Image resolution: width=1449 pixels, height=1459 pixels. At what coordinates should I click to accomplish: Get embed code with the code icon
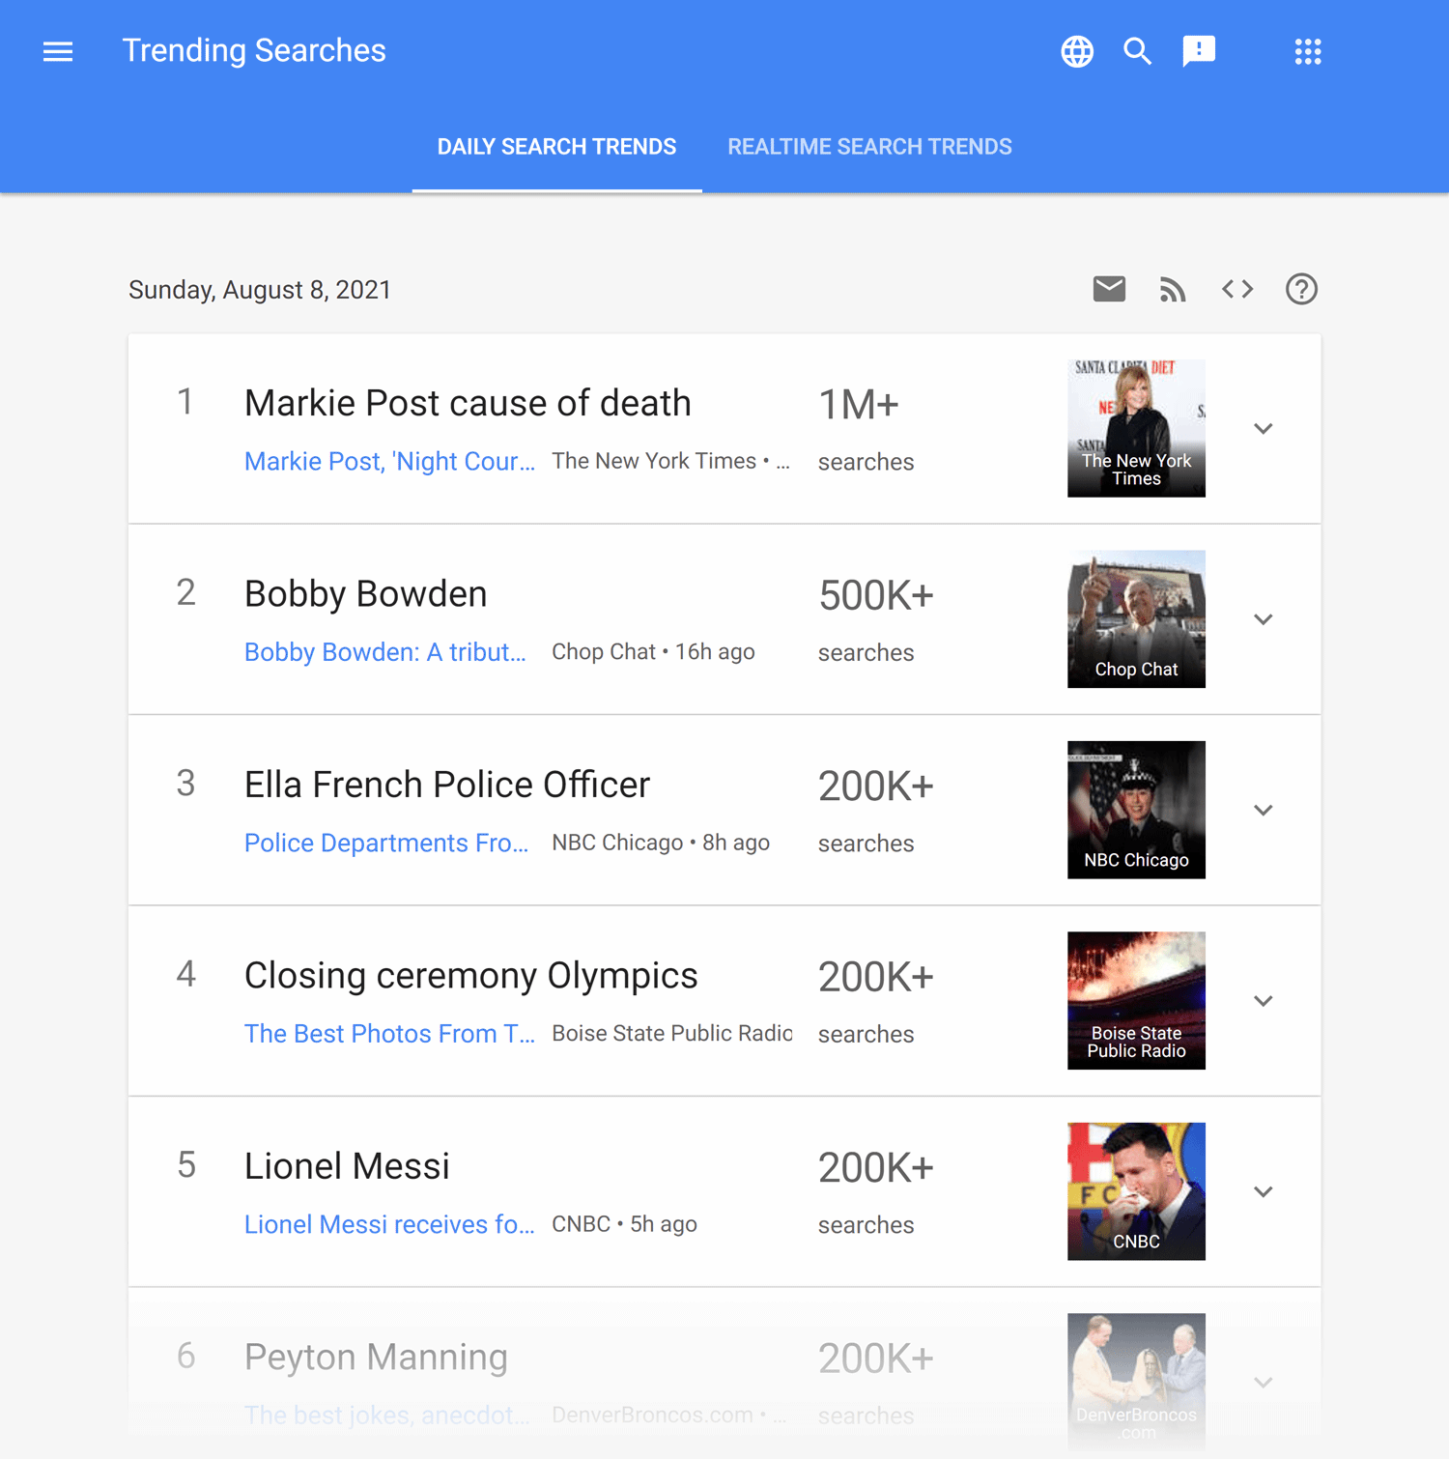point(1236,288)
